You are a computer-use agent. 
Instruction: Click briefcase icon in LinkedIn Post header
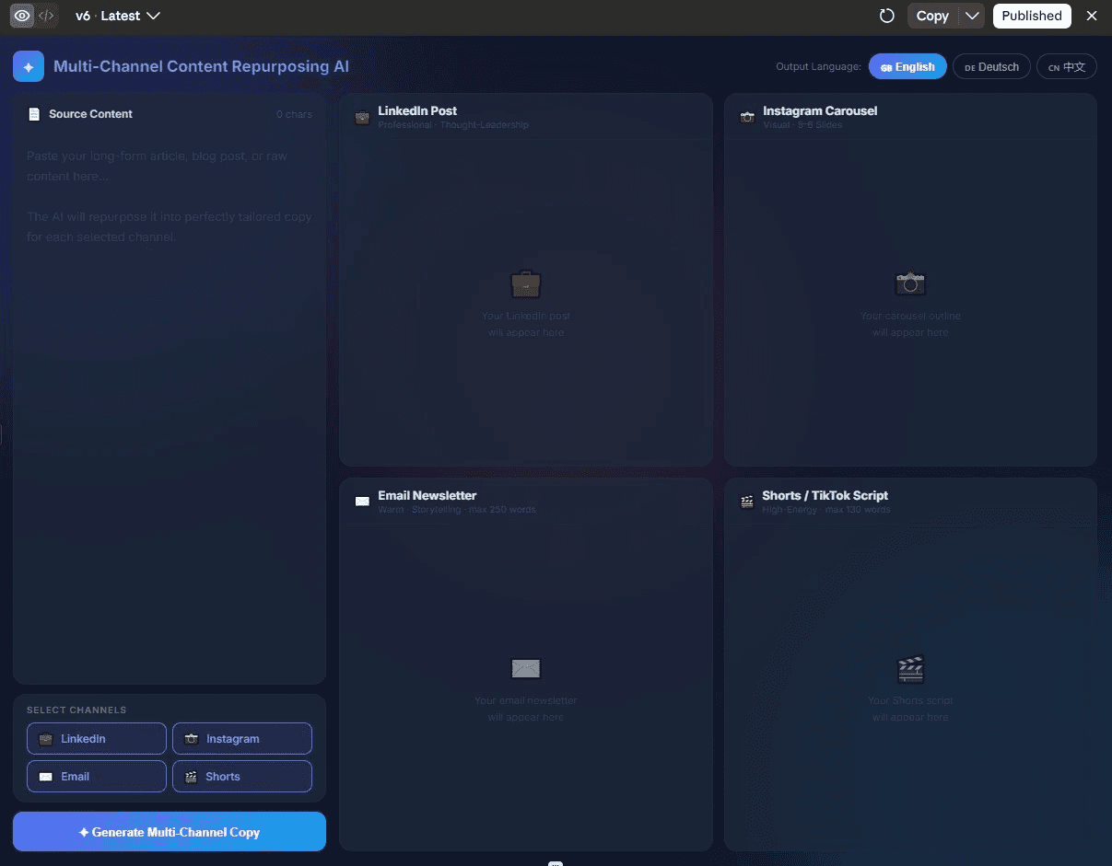[x=362, y=118]
